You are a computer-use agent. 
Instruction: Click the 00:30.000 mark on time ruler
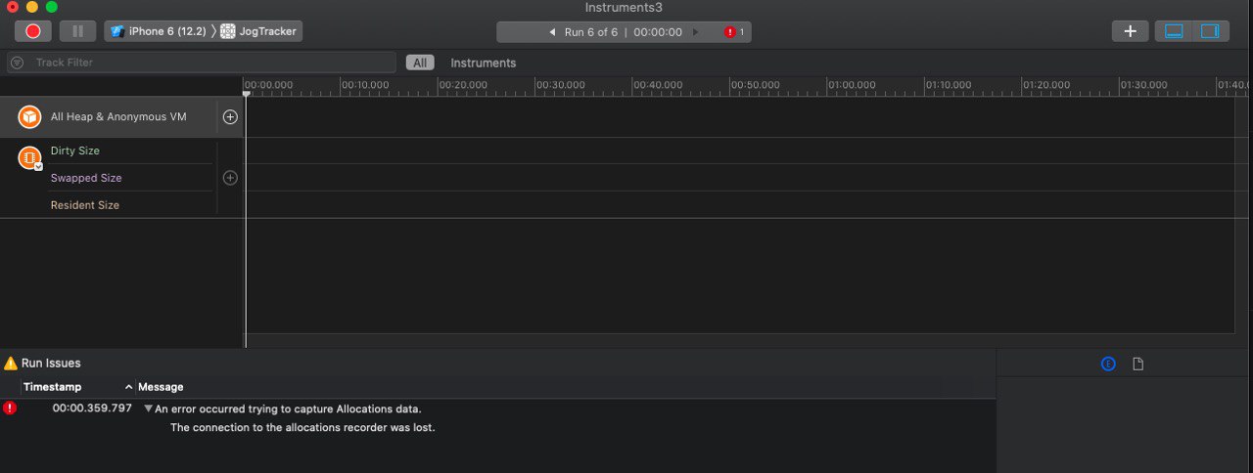(561, 85)
